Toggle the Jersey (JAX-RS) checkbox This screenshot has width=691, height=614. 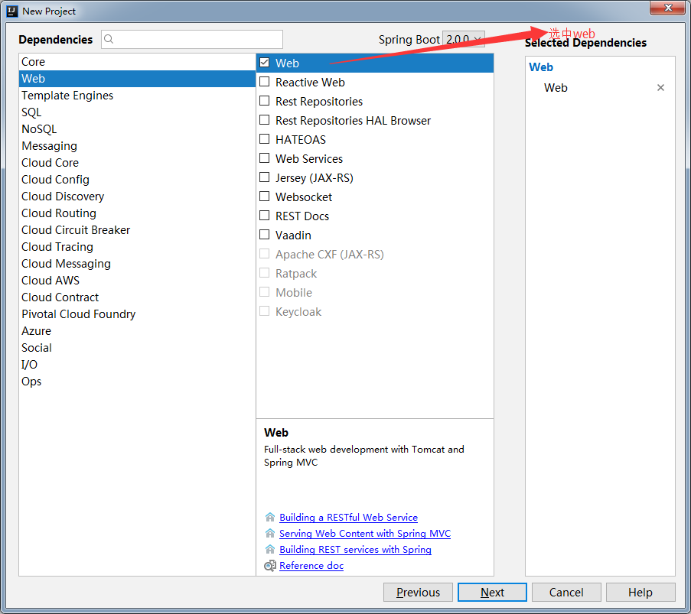[265, 177]
